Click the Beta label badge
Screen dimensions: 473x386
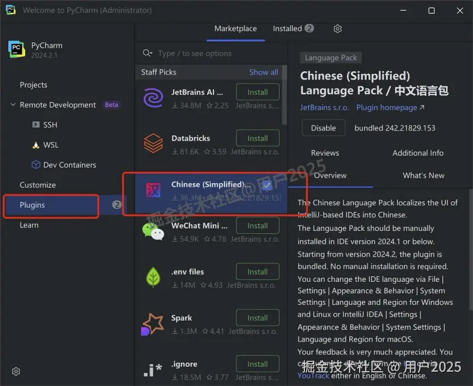tap(111, 105)
